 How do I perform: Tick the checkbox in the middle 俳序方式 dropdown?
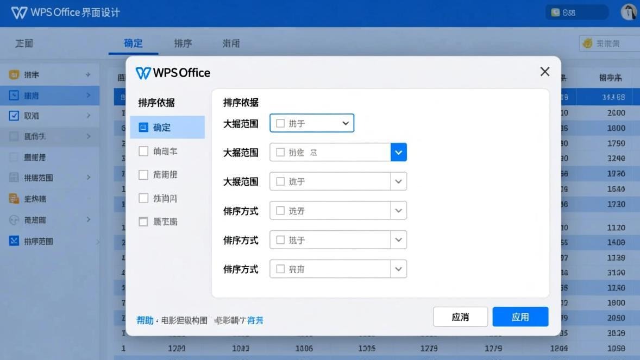[x=280, y=240]
